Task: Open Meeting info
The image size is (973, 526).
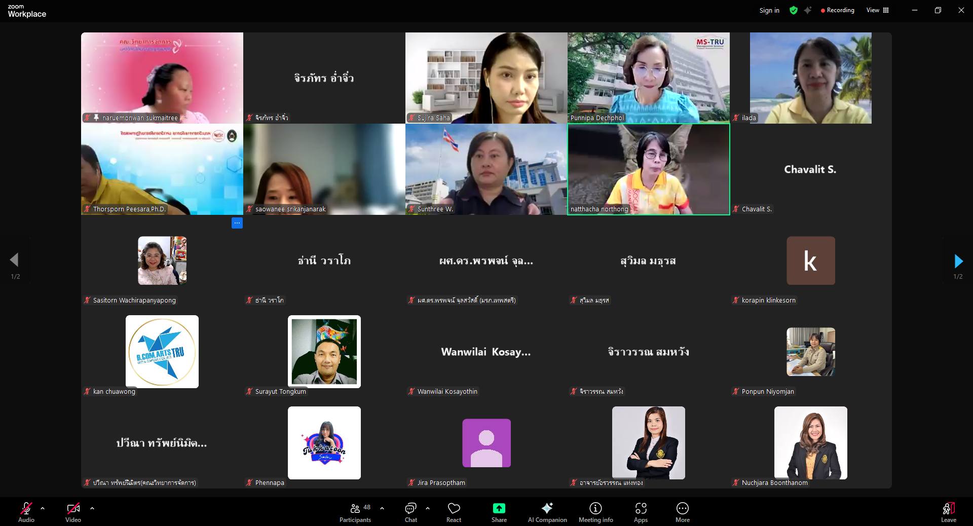Action: pos(595,511)
